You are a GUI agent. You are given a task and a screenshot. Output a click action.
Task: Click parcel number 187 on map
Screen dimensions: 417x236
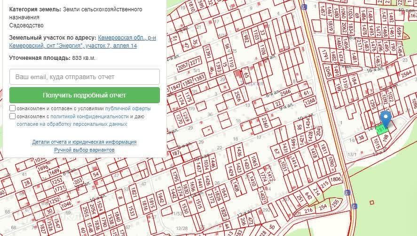[176, 153]
